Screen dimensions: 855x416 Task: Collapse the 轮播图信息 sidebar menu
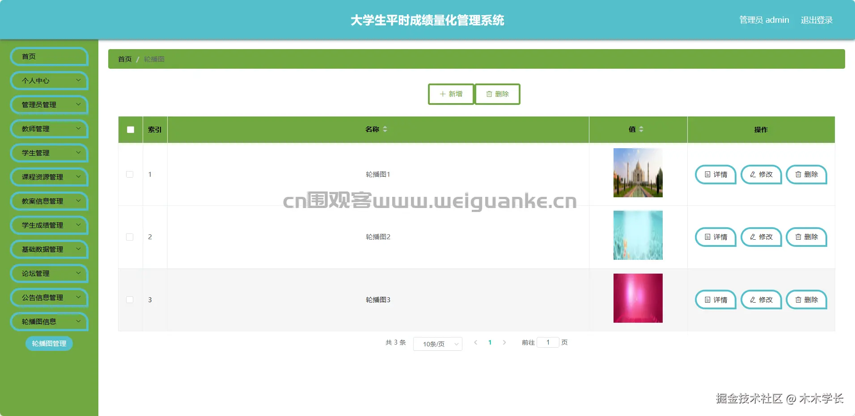(49, 322)
